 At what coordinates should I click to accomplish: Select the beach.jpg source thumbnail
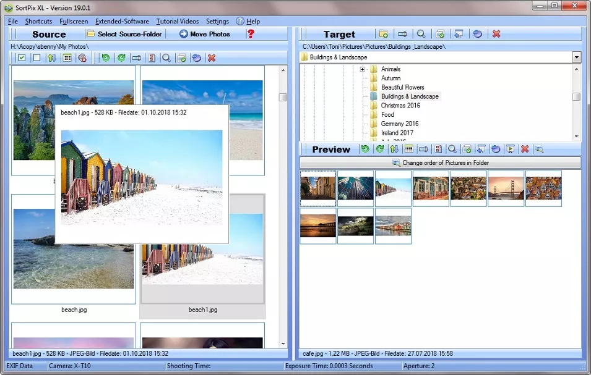[x=74, y=248]
